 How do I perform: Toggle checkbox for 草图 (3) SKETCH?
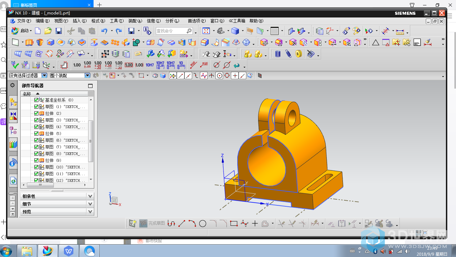click(36, 120)
